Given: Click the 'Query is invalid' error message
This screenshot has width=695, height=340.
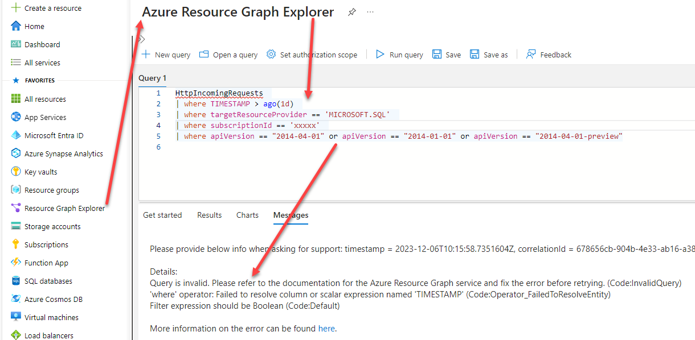Looking at the screenshot, I should [415, 283].
